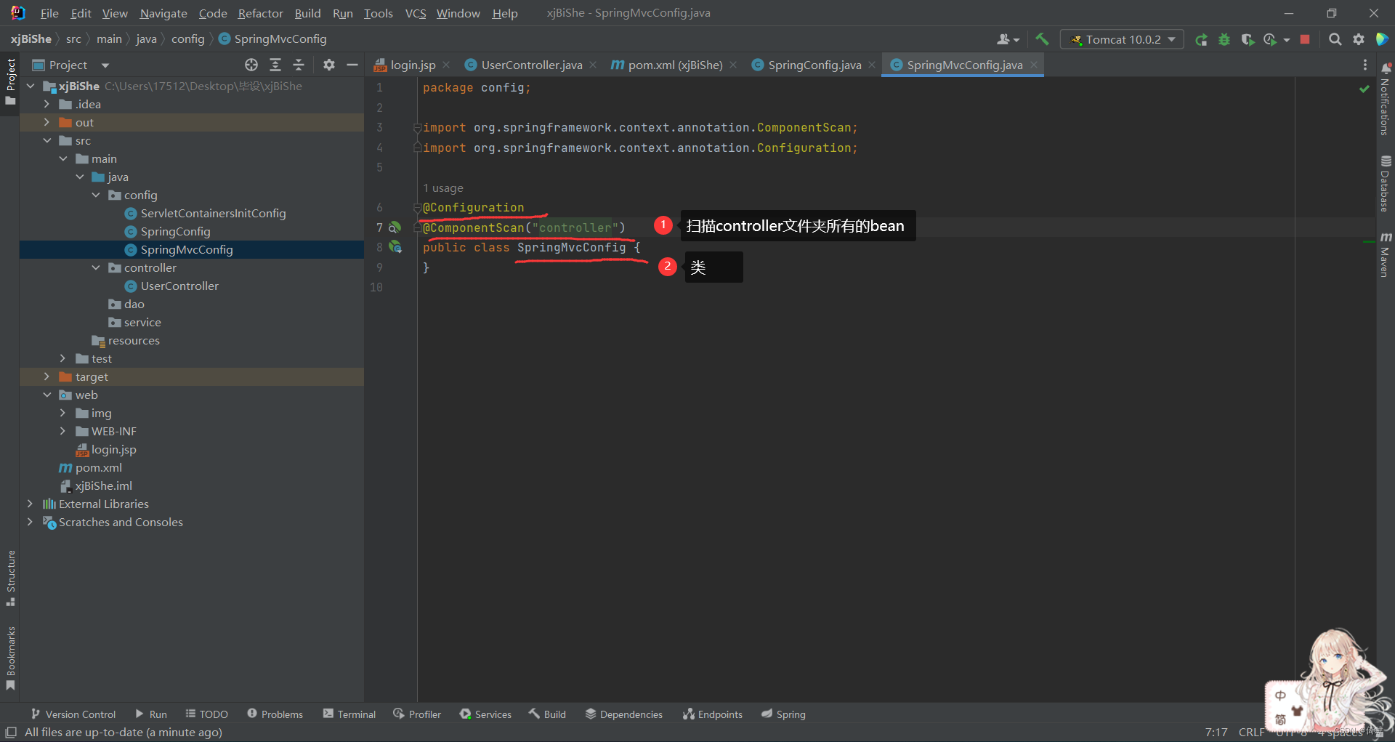The width and height of the screenshot is (1395, 742).
Task: Close the SpringConfig.java tab
Action: 872,65
